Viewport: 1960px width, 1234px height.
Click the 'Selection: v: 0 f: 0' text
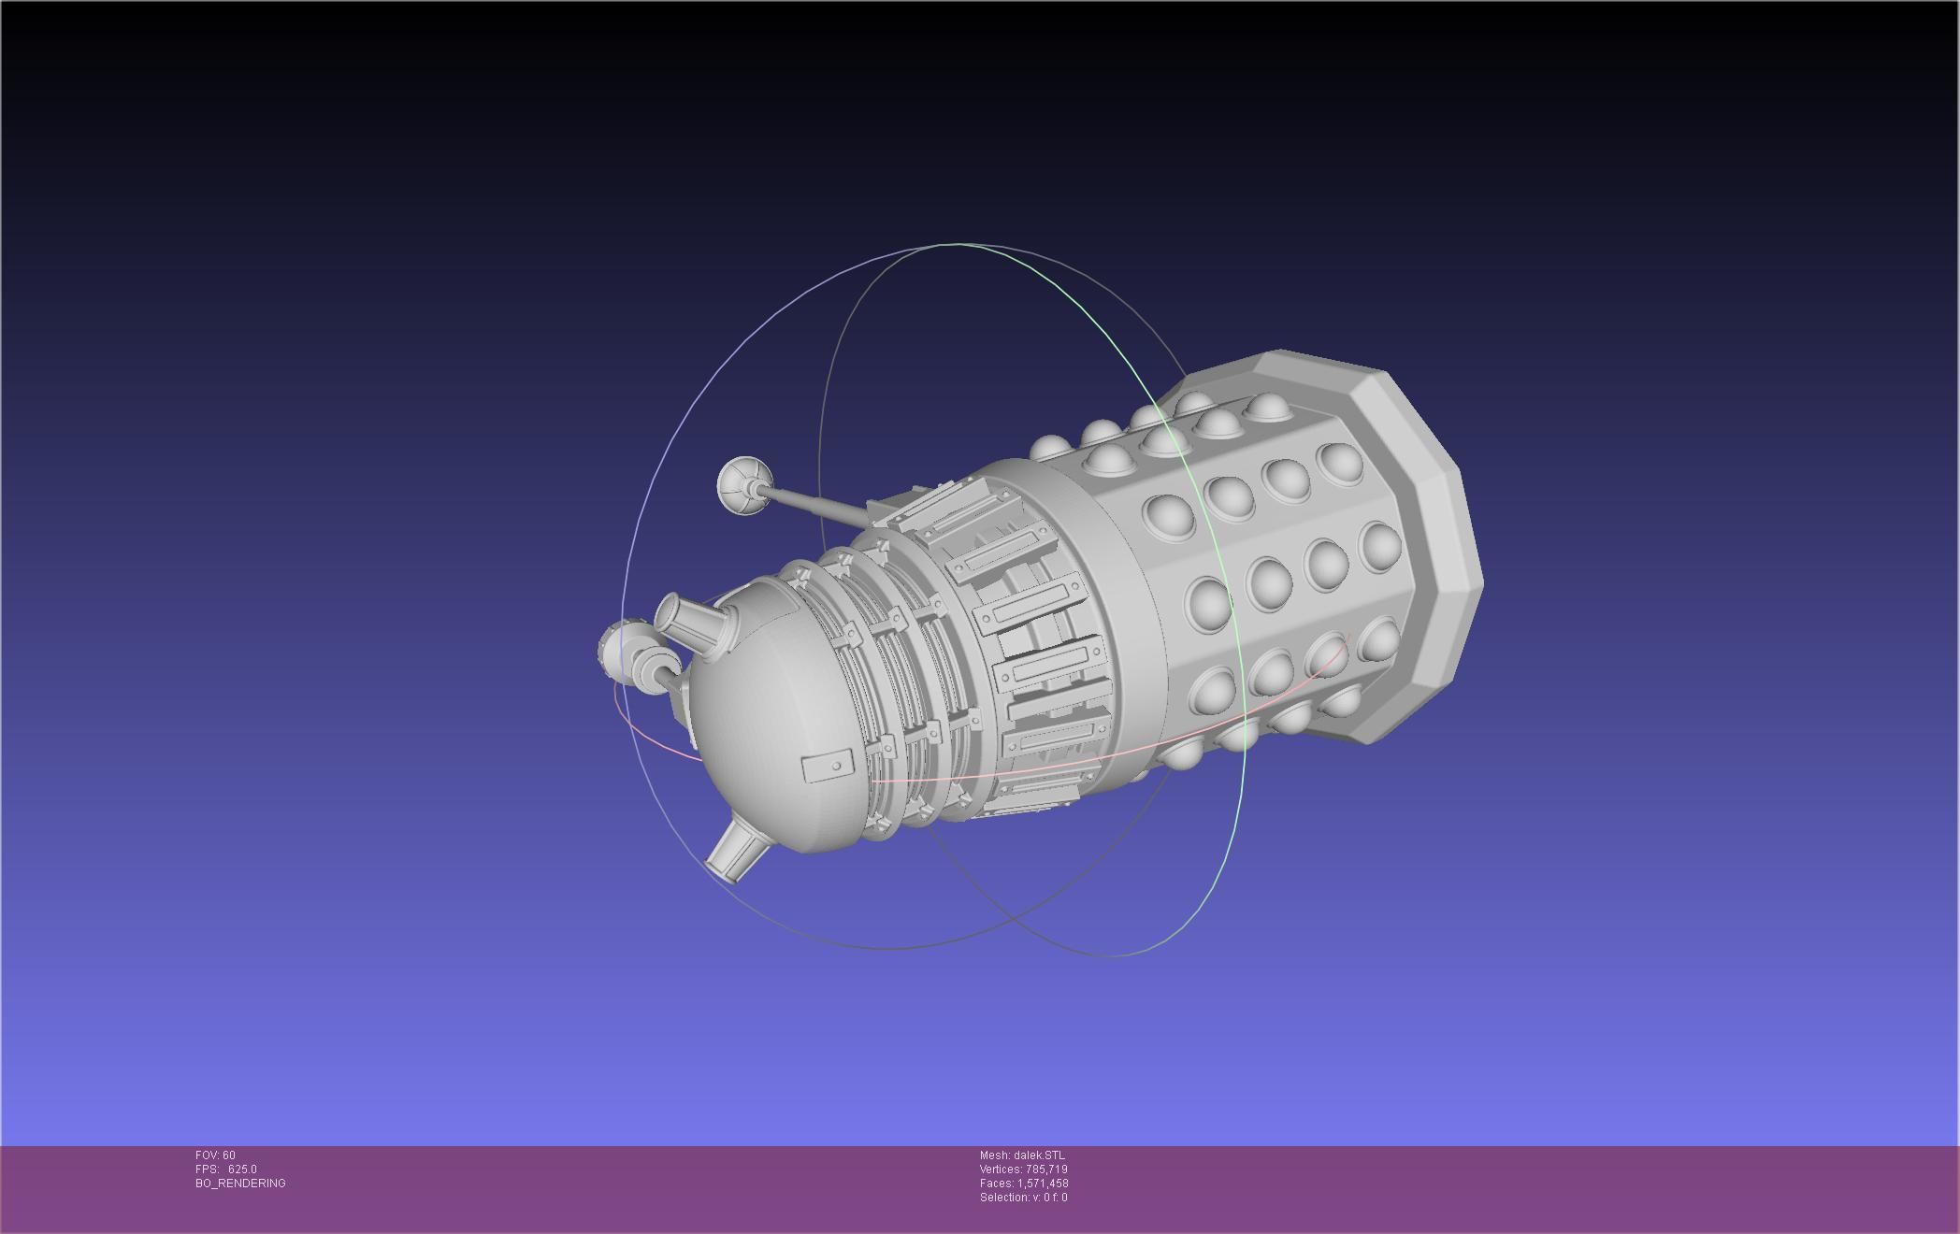pyautogui.click(x=1023, y=1198)
